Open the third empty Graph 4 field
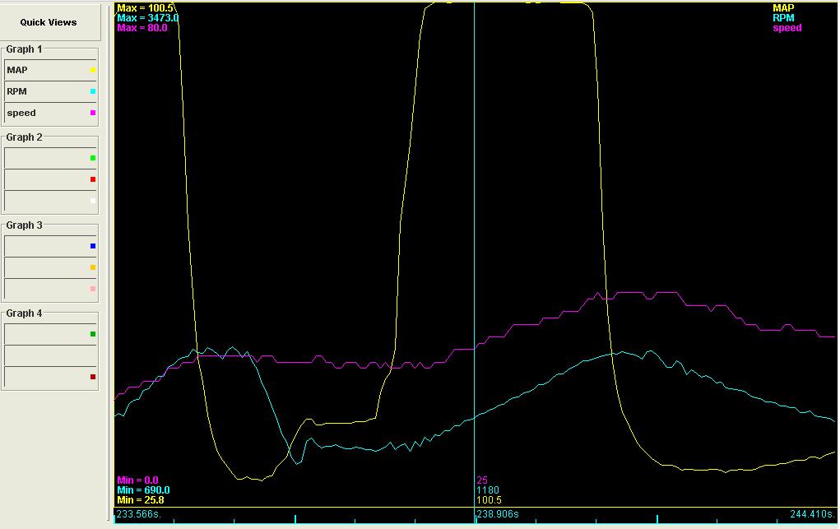840x529 pixels. [x=50, y=377]
